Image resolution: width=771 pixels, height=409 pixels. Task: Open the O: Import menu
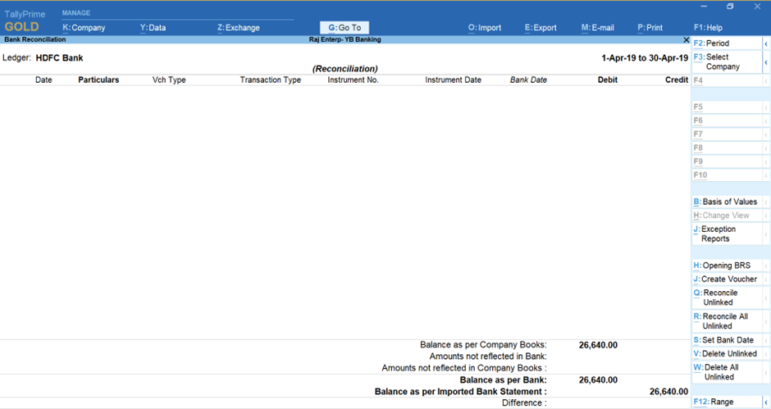pyautogui.click(x=484, y=28)
